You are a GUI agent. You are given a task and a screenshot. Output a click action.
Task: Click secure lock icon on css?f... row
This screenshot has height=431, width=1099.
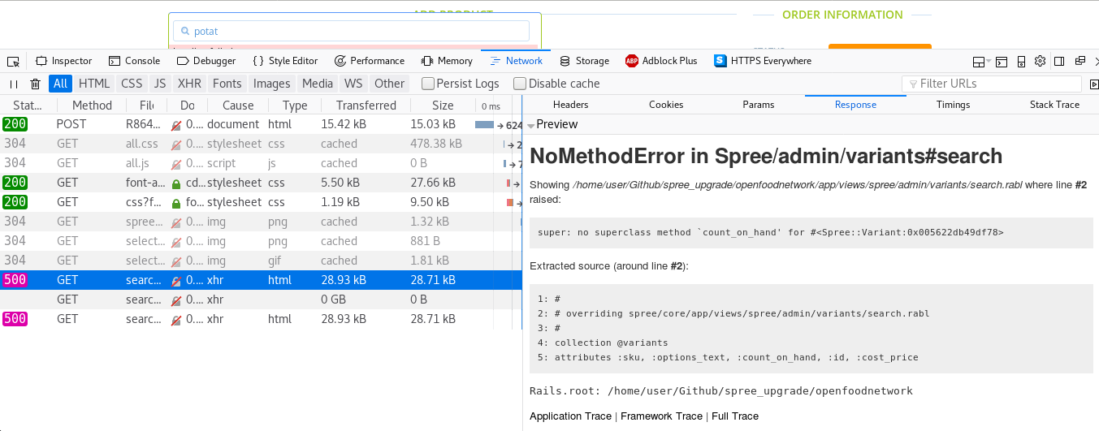pyautogui.click(x=176, y=203)
